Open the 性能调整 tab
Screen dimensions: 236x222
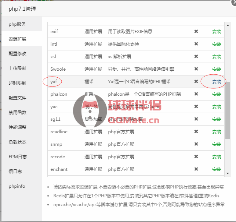[x=17, y=127]
